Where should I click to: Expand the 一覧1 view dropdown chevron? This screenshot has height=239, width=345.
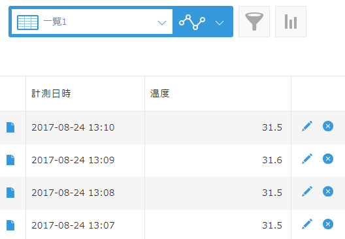(162, 22)
